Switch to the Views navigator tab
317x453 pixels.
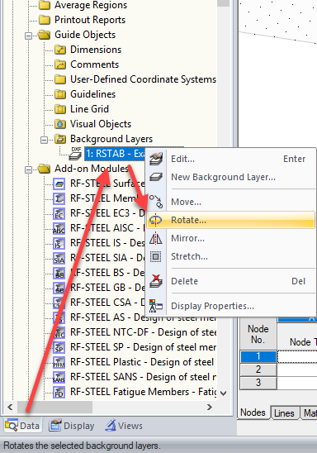pos(124,426)
